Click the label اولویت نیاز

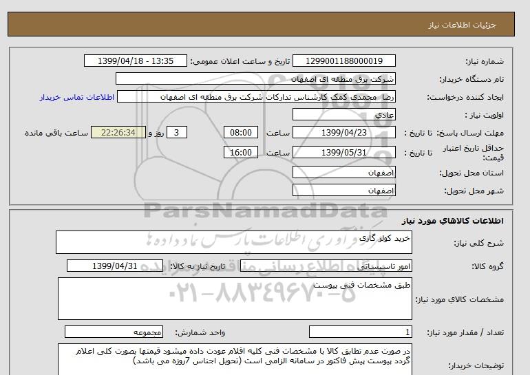tap(485, 115)
